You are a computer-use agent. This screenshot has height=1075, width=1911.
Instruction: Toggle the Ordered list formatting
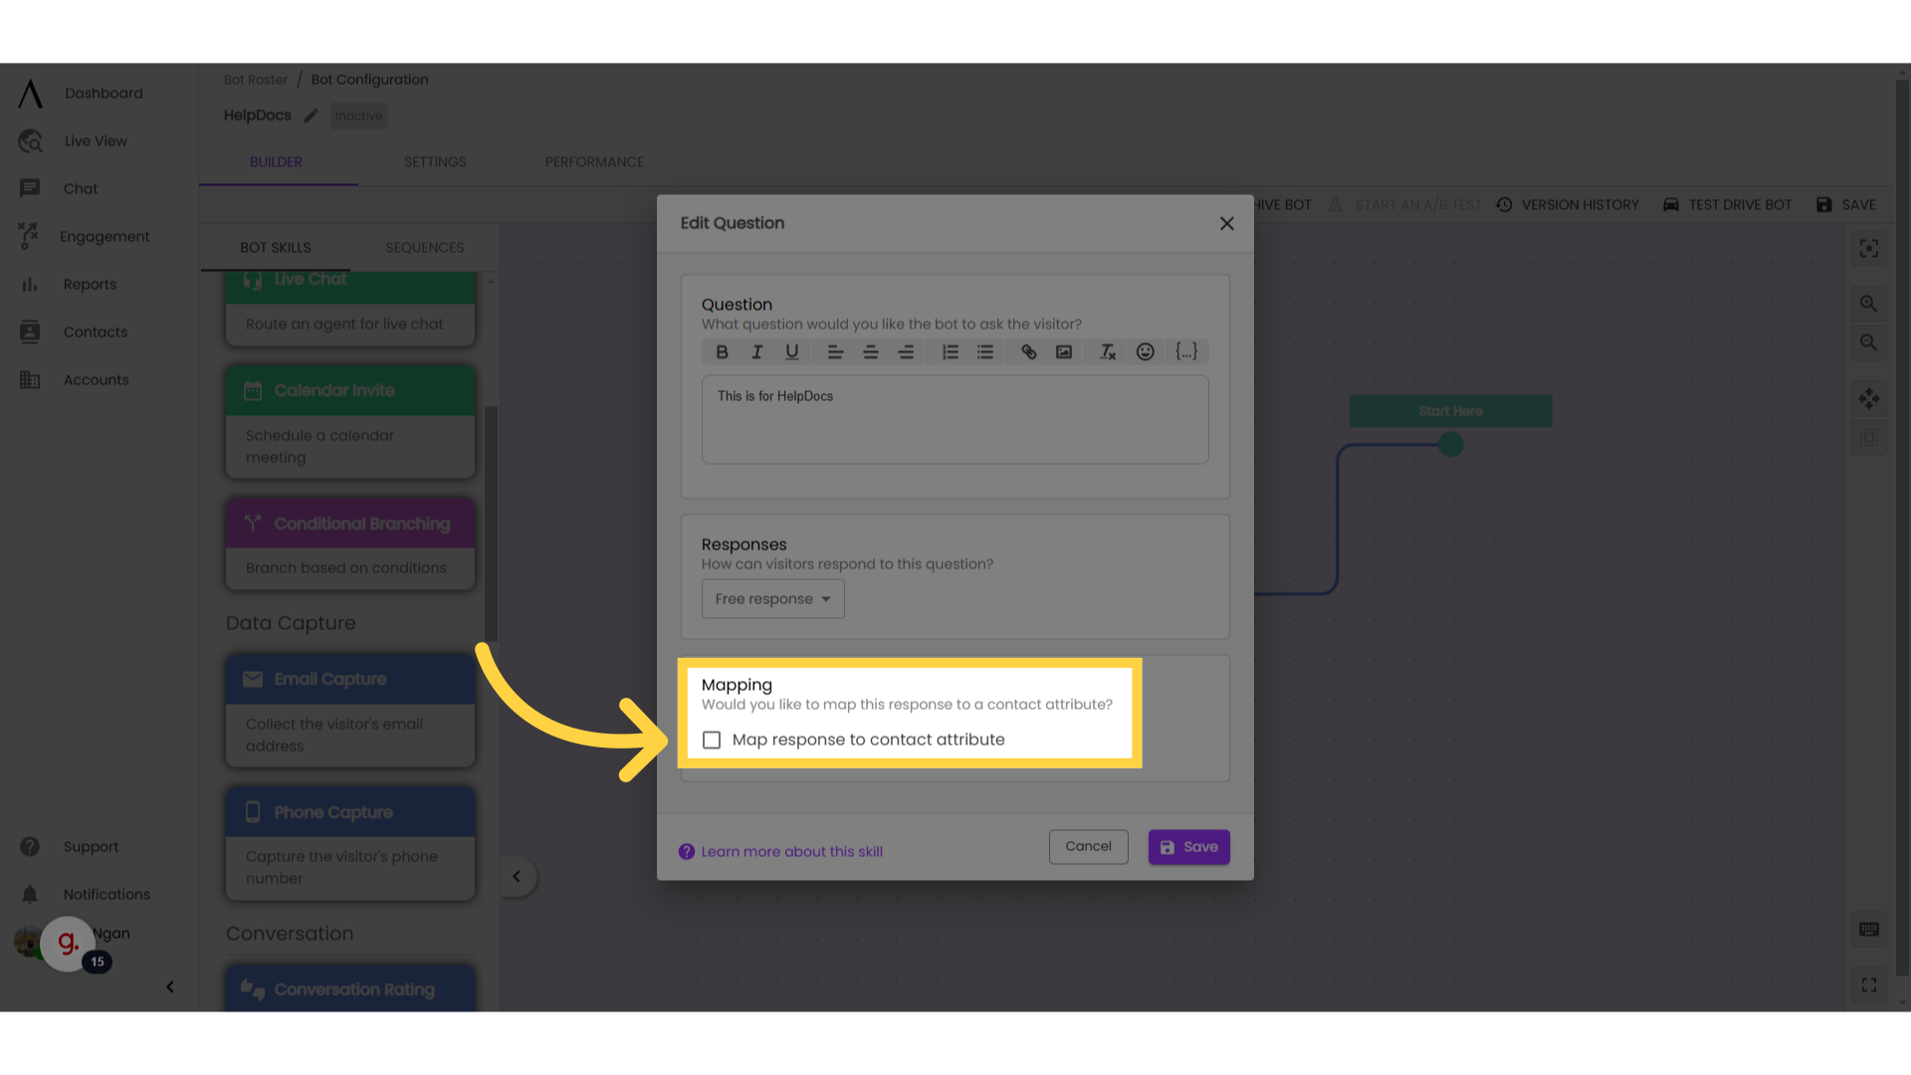point(949,351)
